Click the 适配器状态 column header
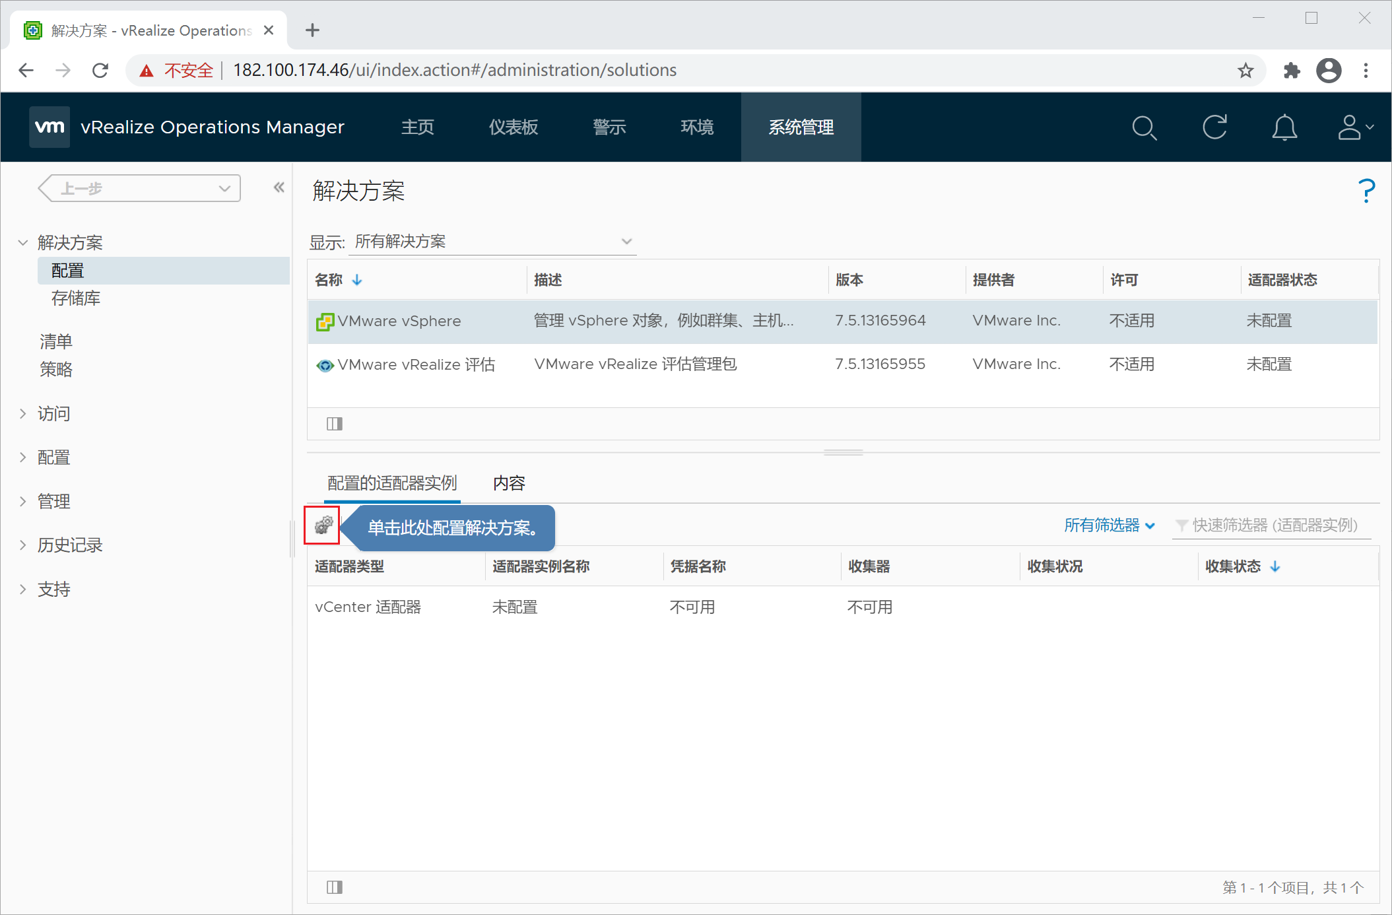Viewport: 1392px width, 915px height. [x=1282, y=280]
